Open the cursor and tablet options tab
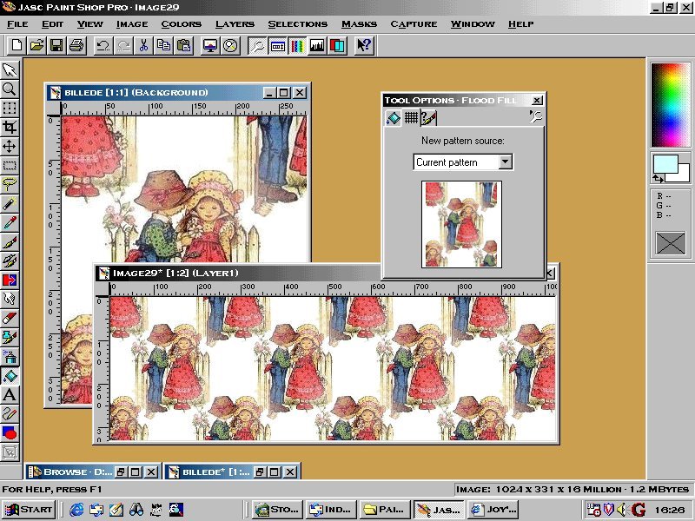 (428, 117)
